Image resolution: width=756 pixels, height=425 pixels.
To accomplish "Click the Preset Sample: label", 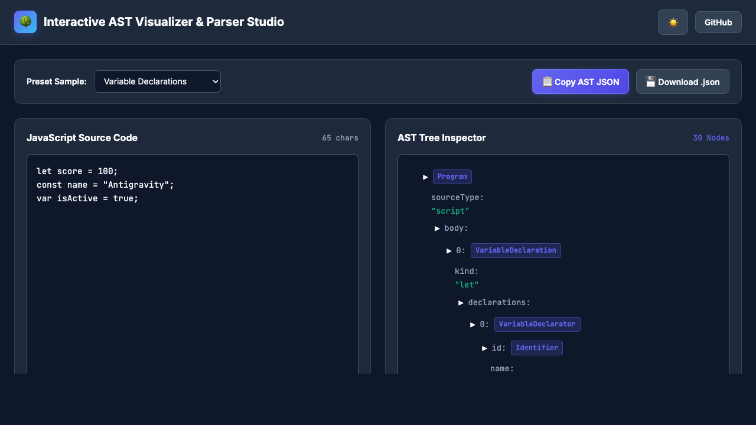I will point(57,81).
